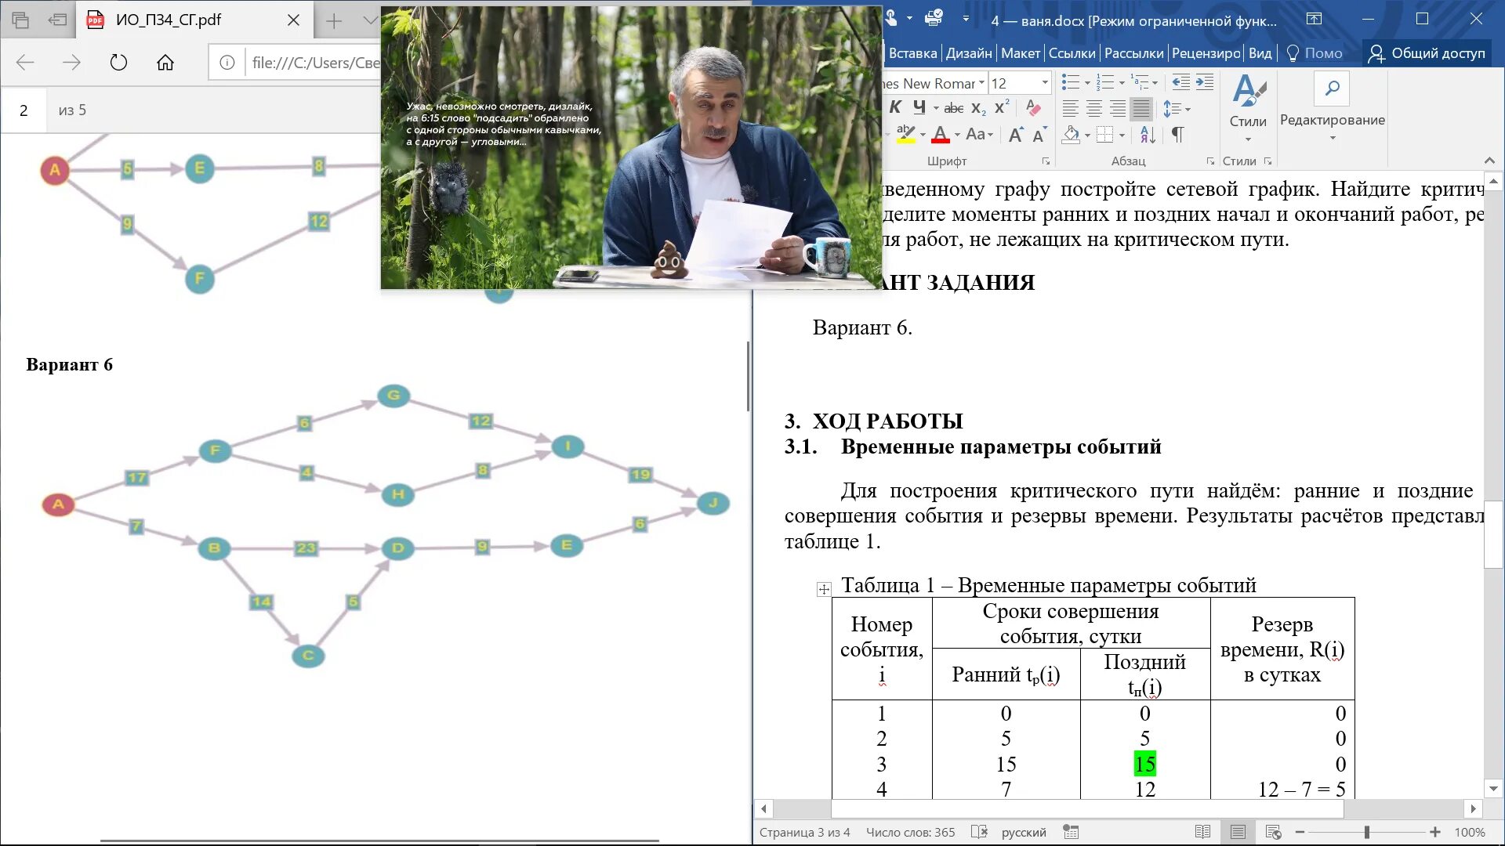Open the font size dropdown
Screen dimensions: 1505x846
click(1045, 83)
